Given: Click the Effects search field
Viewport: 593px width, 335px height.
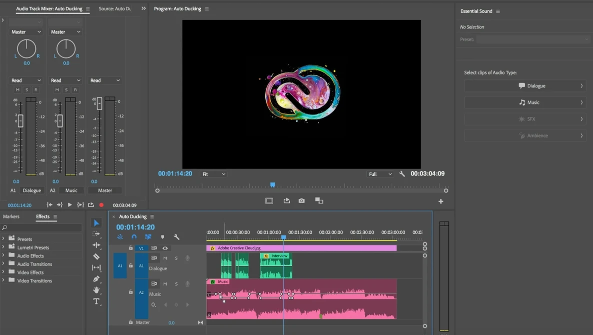Looking at the screenshot, I should coord(42,227).
